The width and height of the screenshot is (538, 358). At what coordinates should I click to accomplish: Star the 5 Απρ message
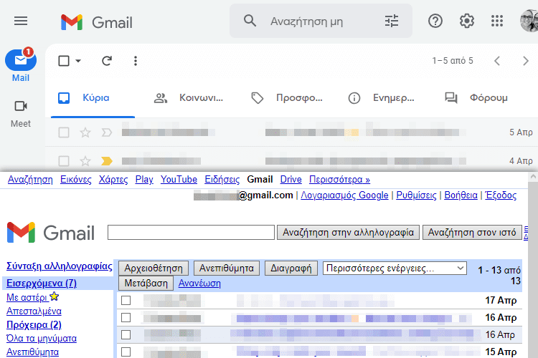85,132
